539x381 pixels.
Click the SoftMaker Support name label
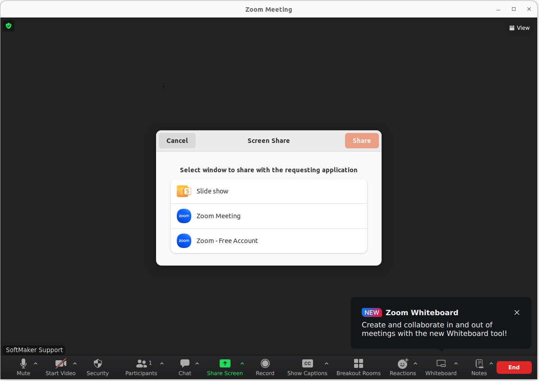coord(34,350)
